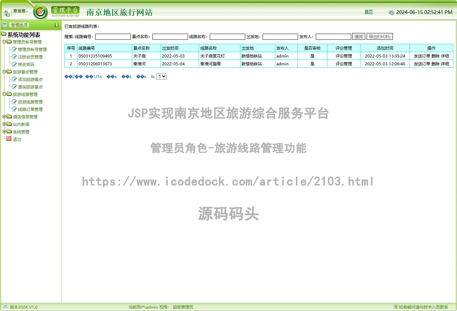
Task: Click route number 05031206013673 cell
Action: click(105, 64)
